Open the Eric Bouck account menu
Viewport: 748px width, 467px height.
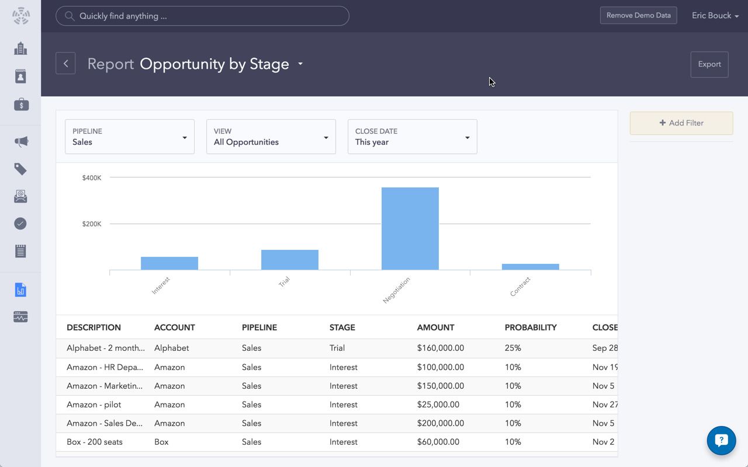tap(714, 15)
